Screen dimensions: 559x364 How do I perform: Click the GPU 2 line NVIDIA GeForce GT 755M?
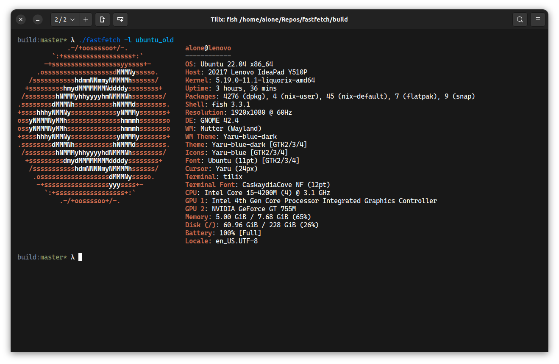point(241,209)
